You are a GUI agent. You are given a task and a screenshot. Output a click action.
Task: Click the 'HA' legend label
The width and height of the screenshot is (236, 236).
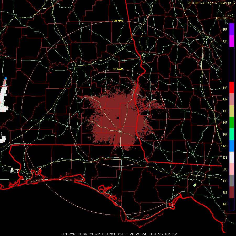pyautogui.click(x=225, y=88)
